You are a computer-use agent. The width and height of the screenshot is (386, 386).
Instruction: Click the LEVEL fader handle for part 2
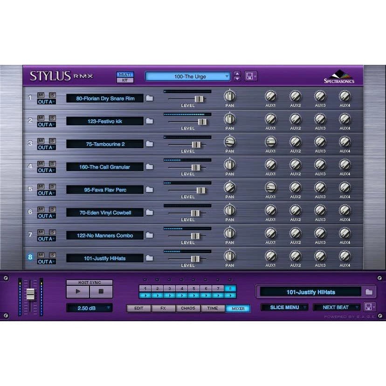[203, 122]
